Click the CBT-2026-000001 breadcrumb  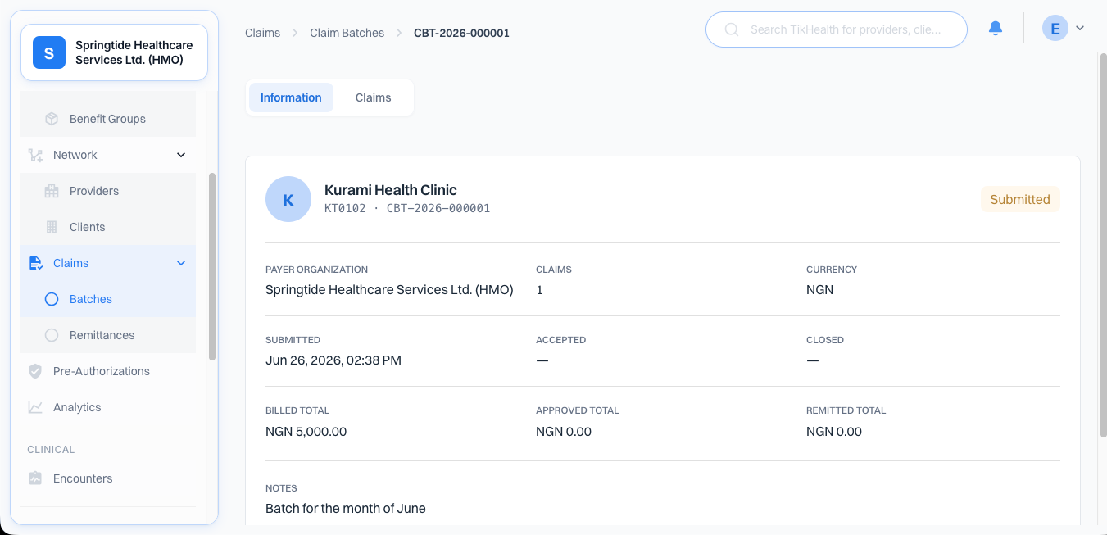(x=461, y=33)
